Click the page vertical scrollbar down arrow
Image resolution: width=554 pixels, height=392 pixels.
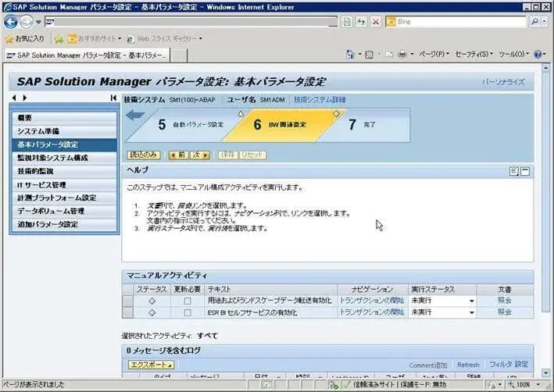(546, 373)
